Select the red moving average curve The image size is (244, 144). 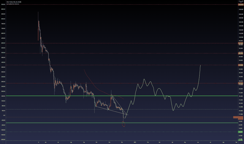click(99, 90)
